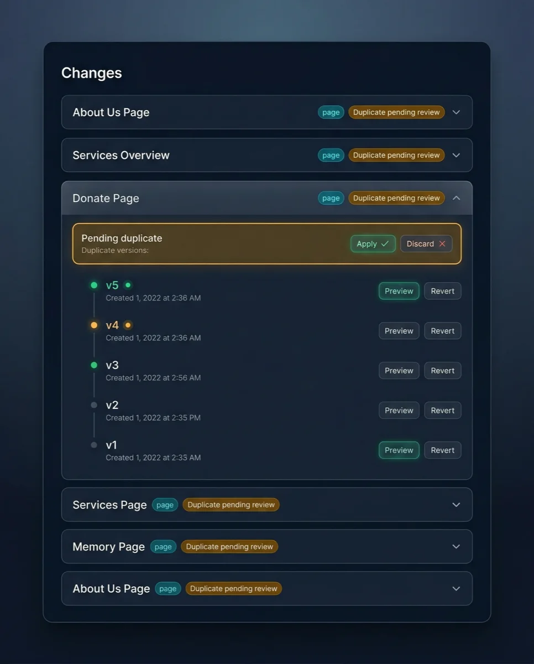Revert to version v4

[x=442, y=330]
